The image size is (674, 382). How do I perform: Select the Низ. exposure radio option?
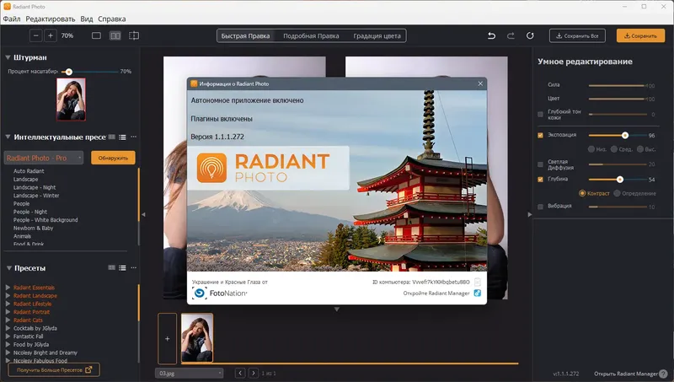591,149
